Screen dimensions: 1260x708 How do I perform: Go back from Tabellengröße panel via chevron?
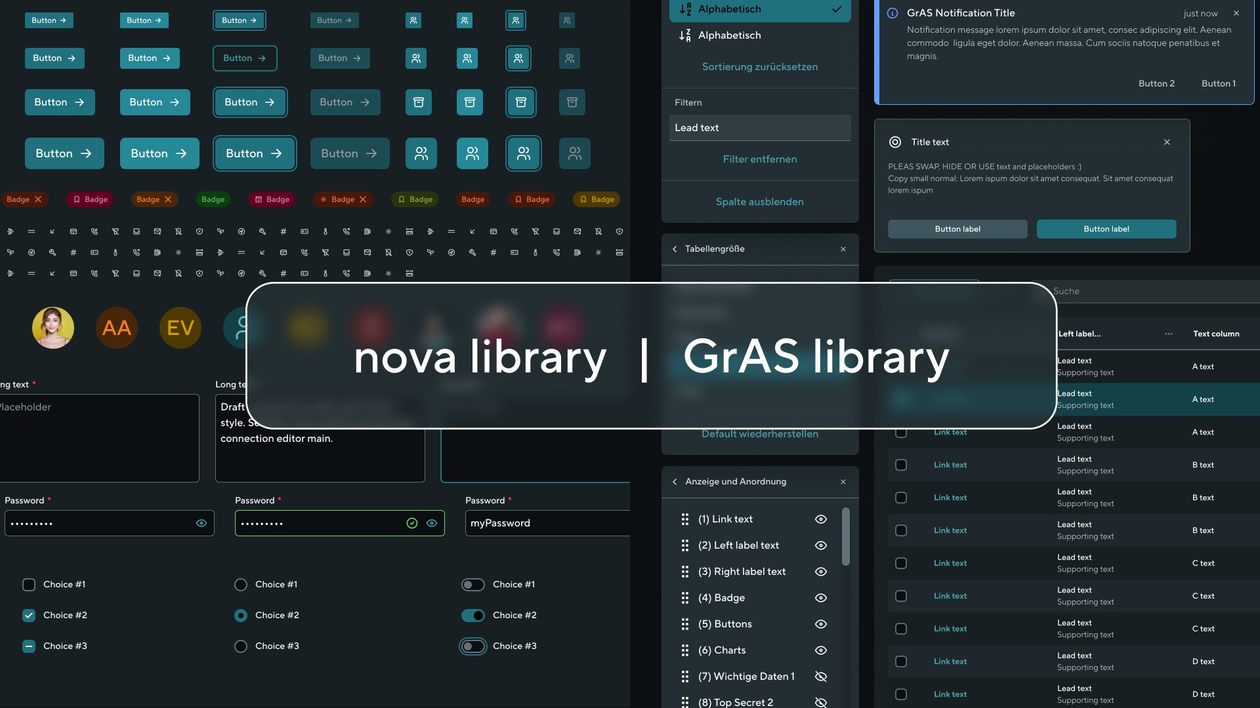[x=675, y=249]
